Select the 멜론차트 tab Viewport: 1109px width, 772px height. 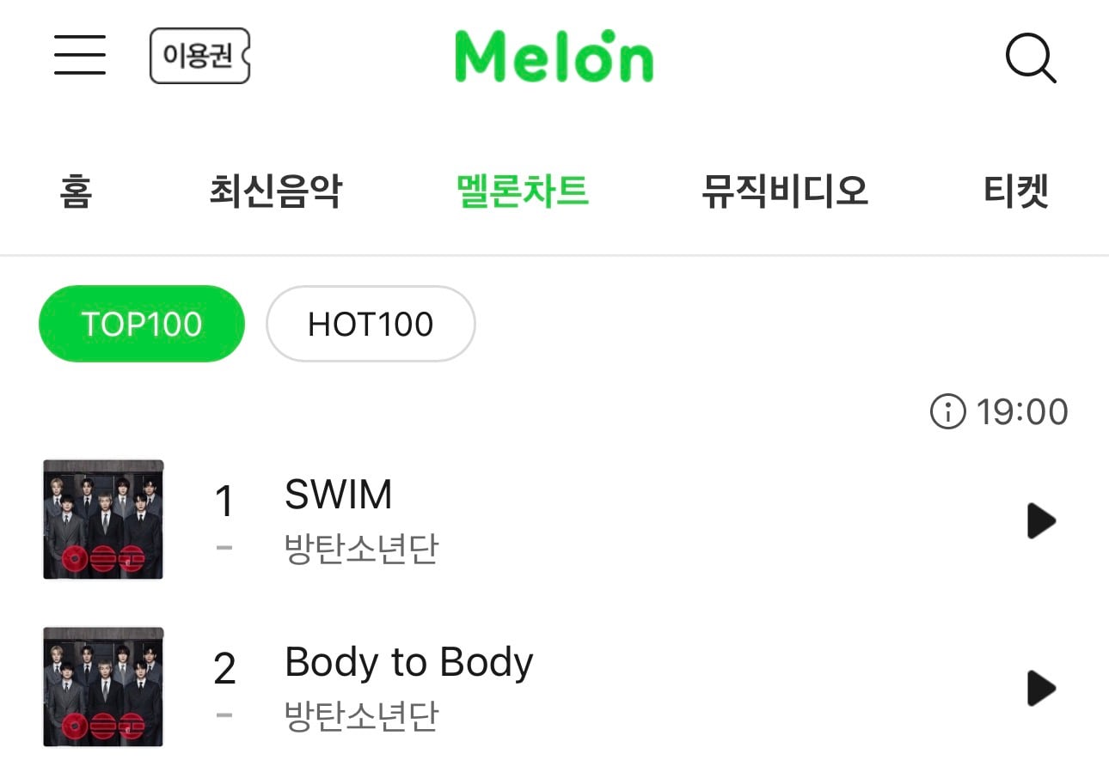tap(523, 190)
